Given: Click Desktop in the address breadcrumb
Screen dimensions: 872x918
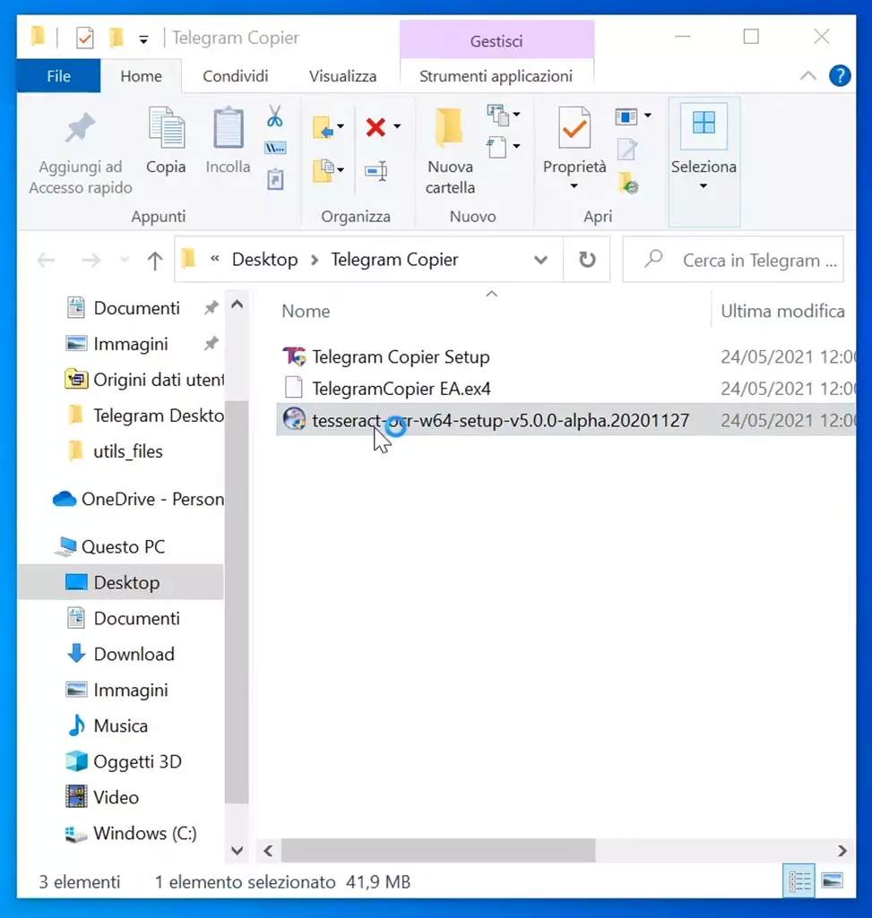Looking at the screenshot, I should pos(265,260).
